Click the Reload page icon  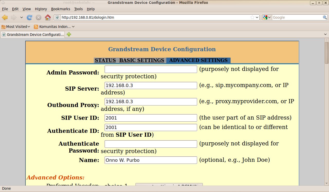tap(30, 17)
